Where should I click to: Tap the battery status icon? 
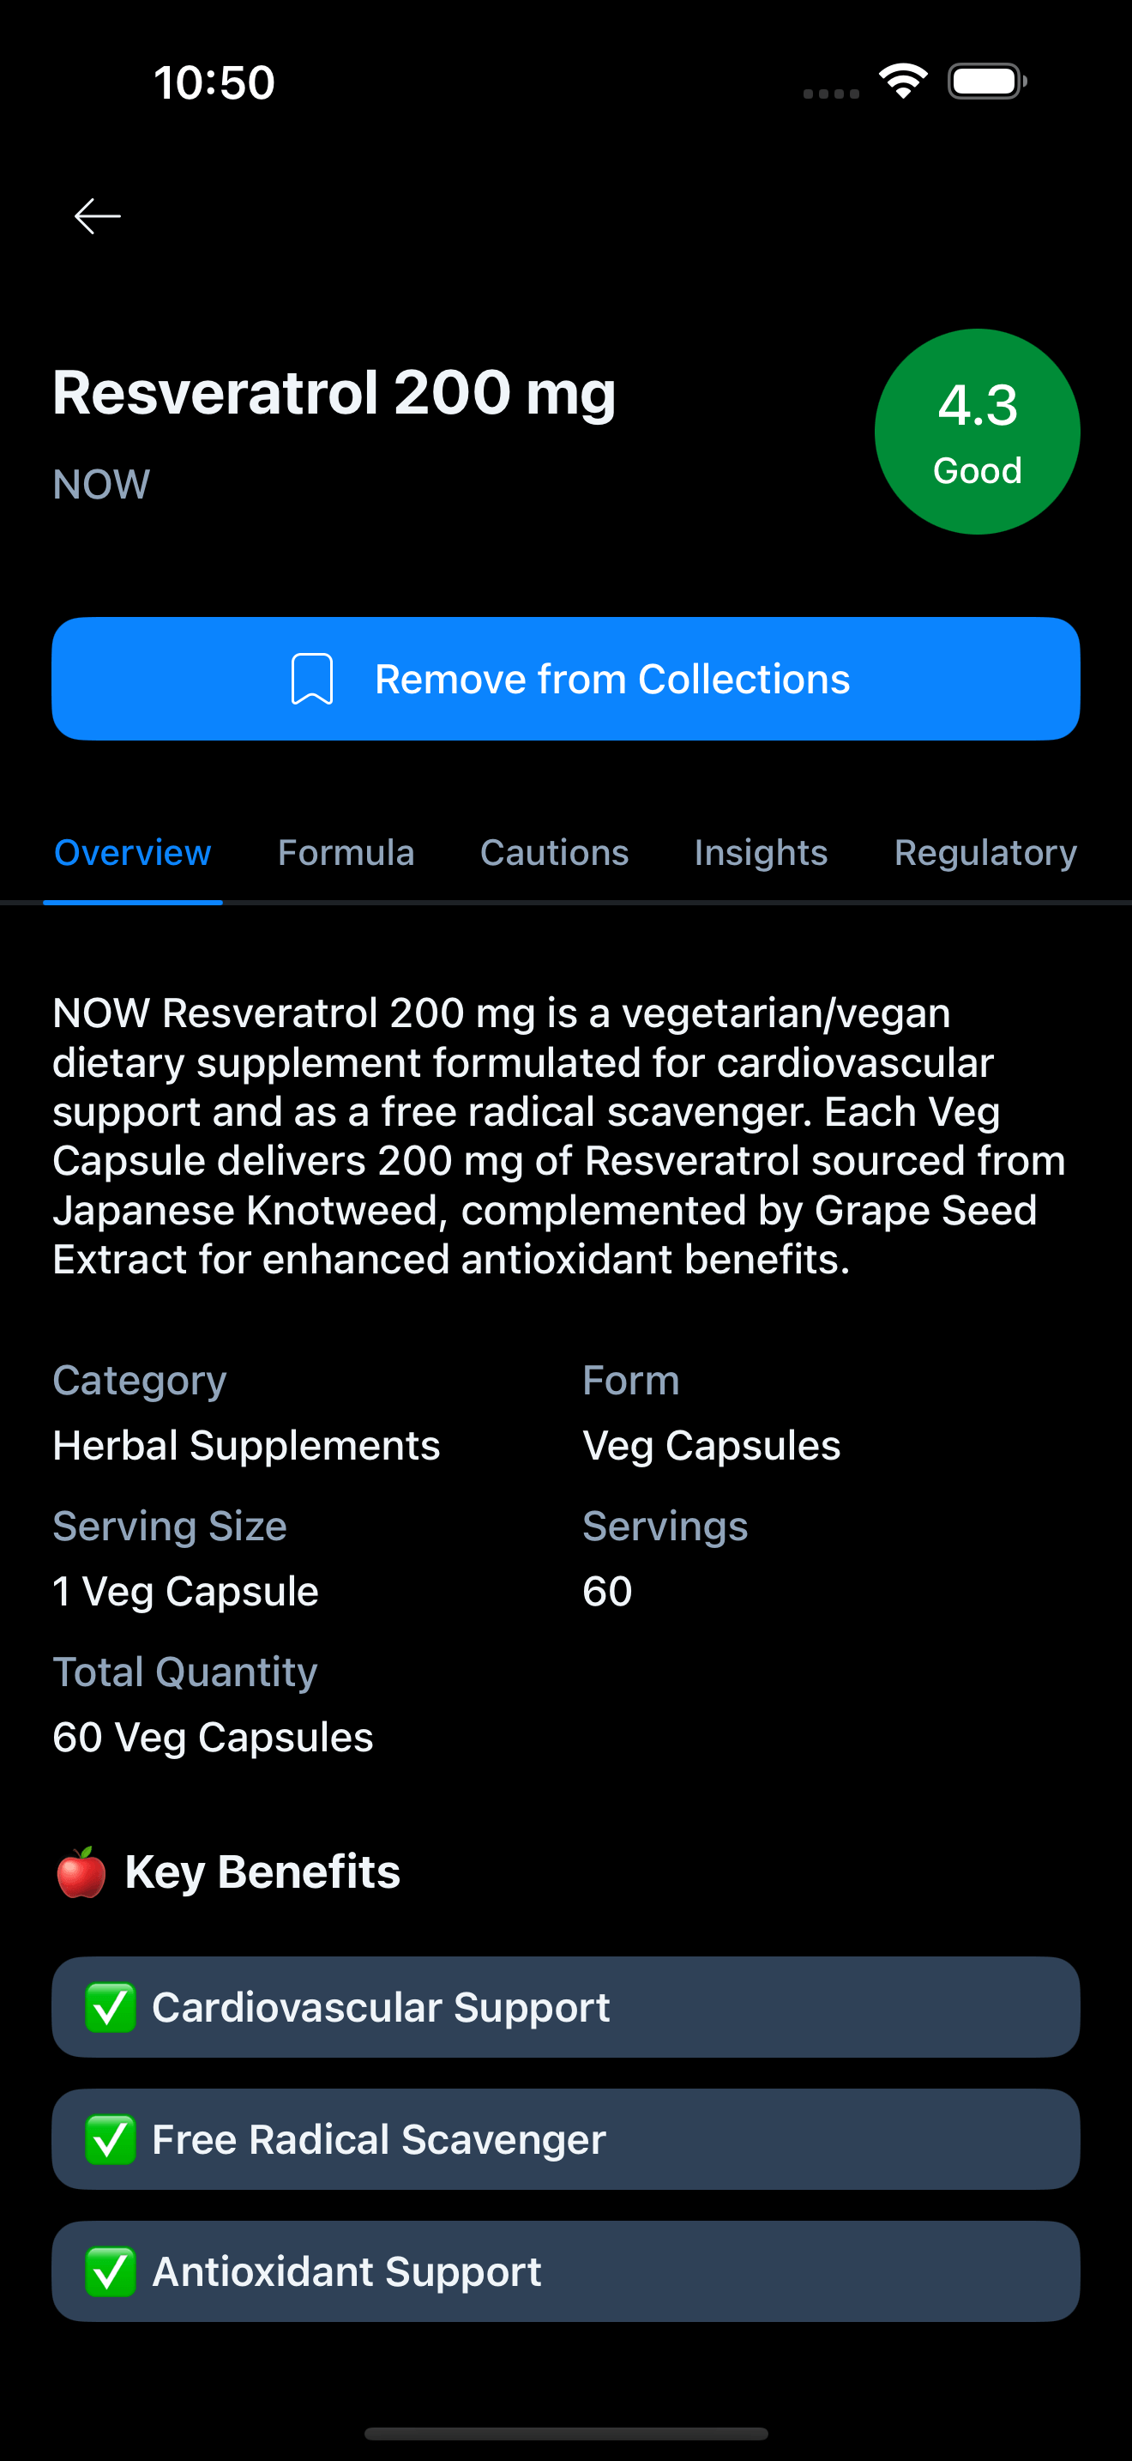pyautogui.click(x=987, y=82)
